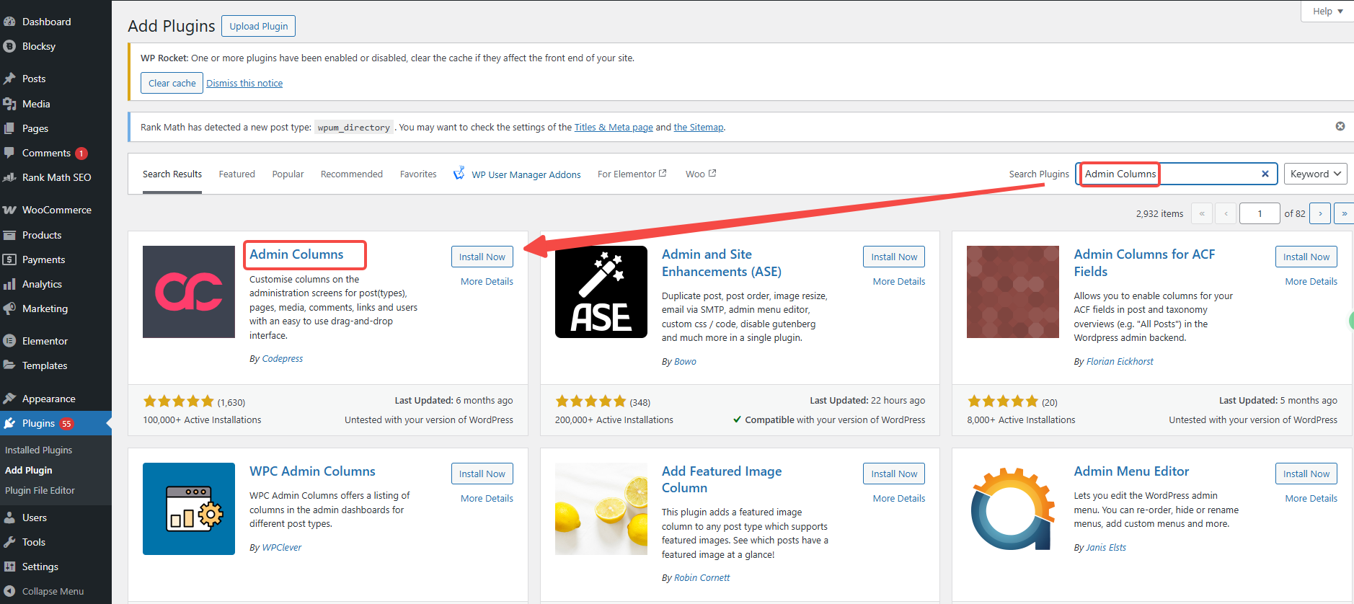Go to the next results page
This screenshot has width=1354, height=604.
[x=1319, y=213]
